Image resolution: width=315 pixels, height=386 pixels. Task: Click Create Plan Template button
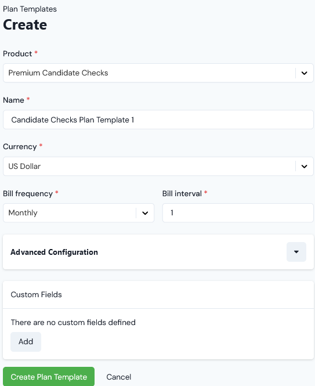[x=49, y=377]
